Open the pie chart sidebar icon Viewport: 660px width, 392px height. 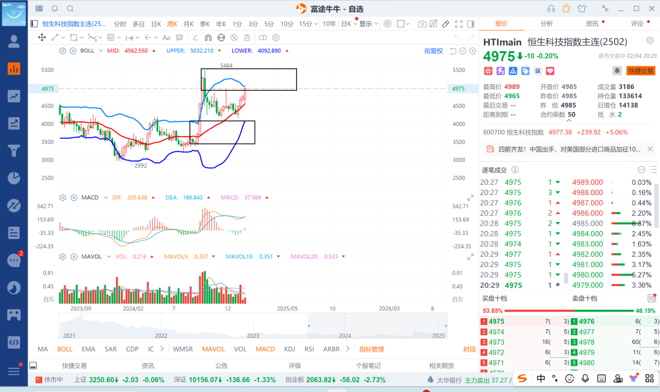click(x=14, y=178)
